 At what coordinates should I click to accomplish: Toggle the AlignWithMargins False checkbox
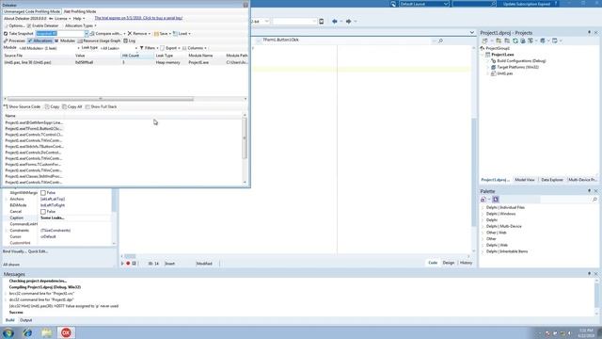pyautogui.click(x=43, y=192)
